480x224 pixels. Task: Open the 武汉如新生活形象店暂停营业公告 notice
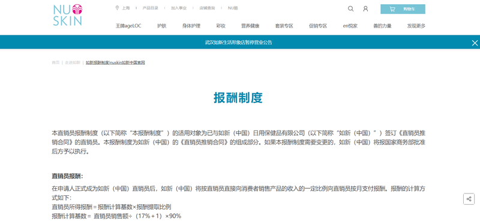(x=238, y=43)
